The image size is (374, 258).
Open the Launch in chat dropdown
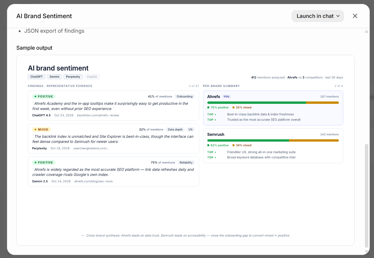pyautogui.click(x=317, y=16)
